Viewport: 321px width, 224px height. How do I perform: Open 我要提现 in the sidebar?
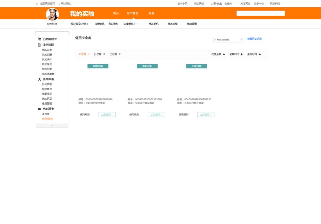pos(47,94)
